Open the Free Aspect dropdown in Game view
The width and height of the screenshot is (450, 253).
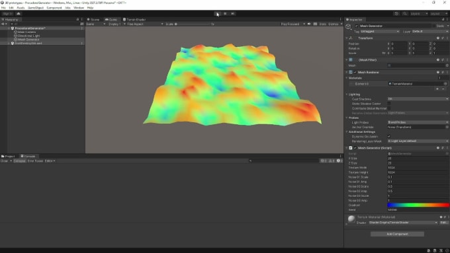click(x=144, y=24)
